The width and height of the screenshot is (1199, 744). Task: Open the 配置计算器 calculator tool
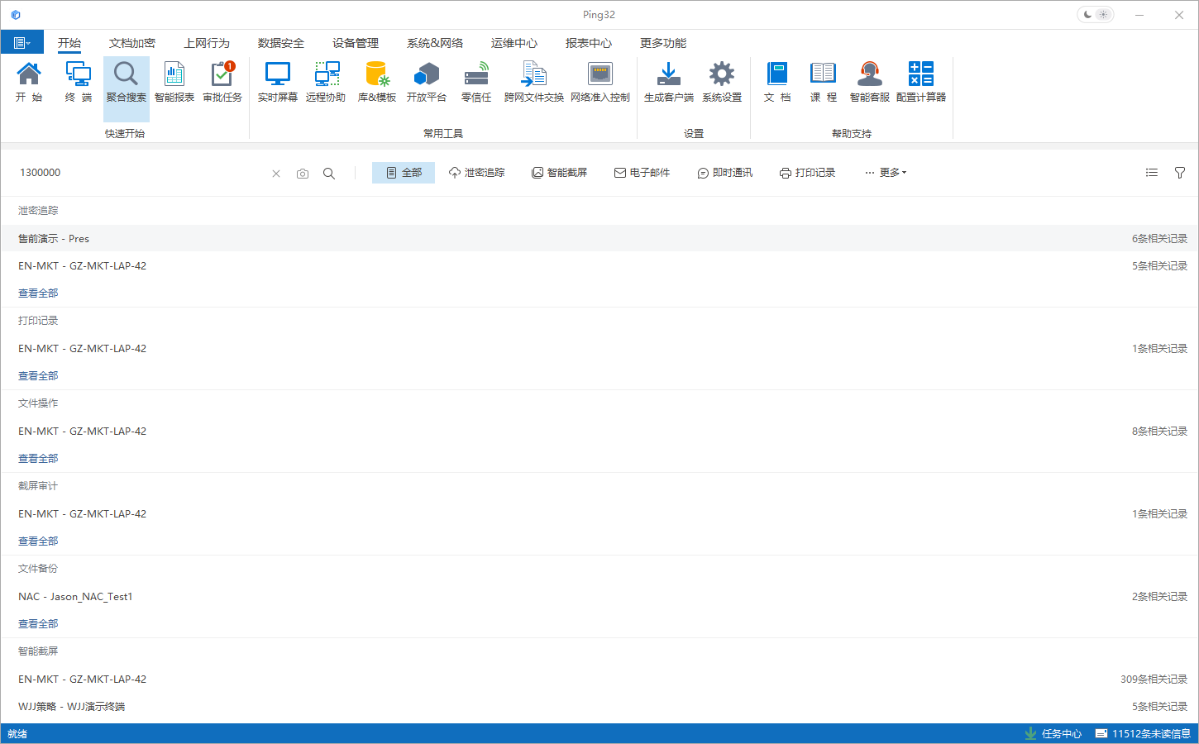[920, 82]
